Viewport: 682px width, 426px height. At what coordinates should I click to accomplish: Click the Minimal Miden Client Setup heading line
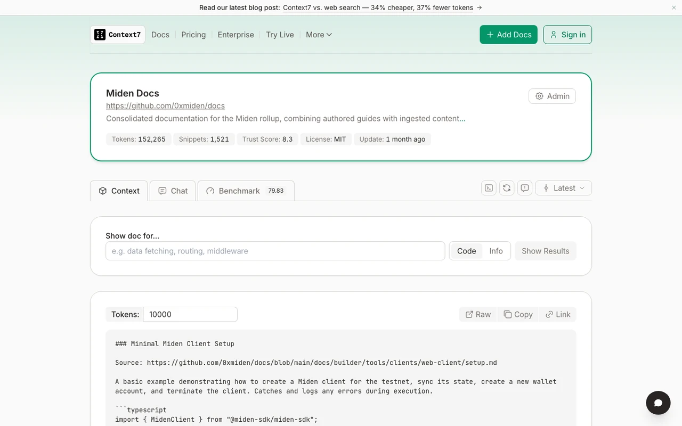[x=175, y=343]
